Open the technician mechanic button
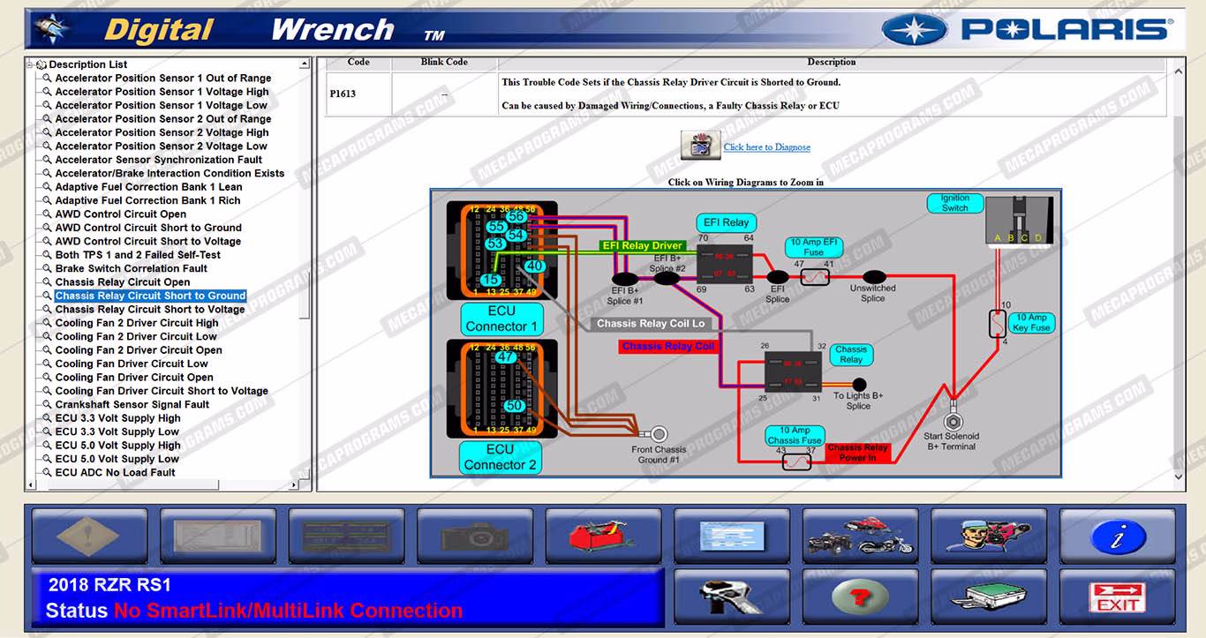The width and height of the screenshot is (1206, 638). [x=989, y=536]
